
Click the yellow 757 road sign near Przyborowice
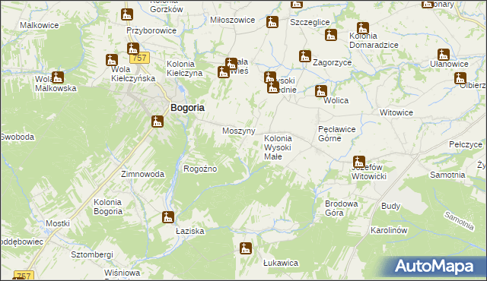coord(139,58)
